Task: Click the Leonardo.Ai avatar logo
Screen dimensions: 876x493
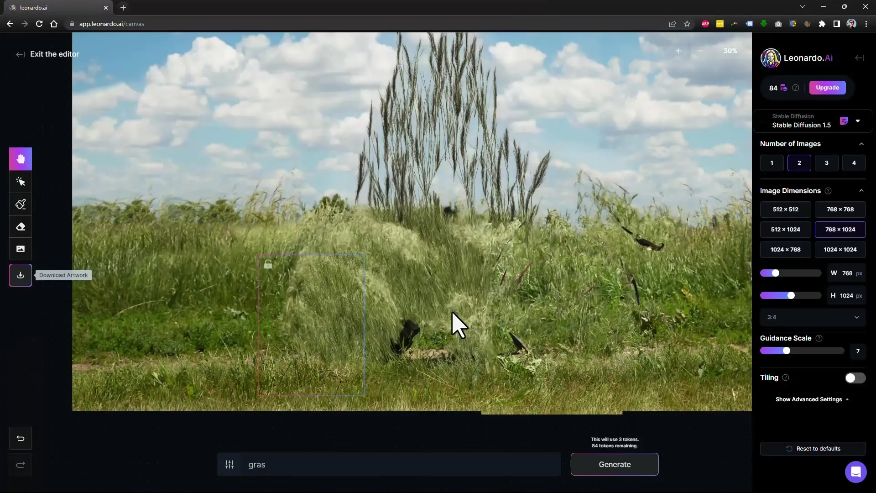Action: click(x=770, y=58)
